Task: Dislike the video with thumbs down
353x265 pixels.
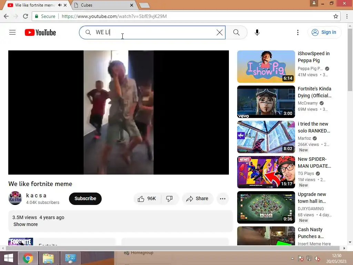Action: click(x=170, y=198)
